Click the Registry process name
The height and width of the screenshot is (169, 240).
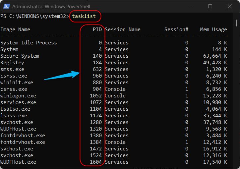coord(12,63)
